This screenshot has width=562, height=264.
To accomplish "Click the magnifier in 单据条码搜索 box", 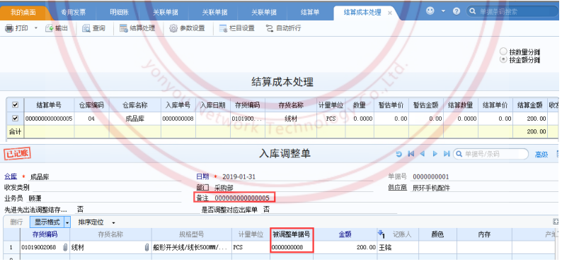I will (473, 11).
